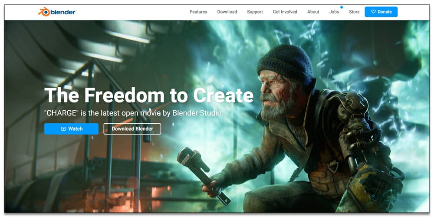
Task: Go to the Download page link
Action: click(x=227, y=12)
